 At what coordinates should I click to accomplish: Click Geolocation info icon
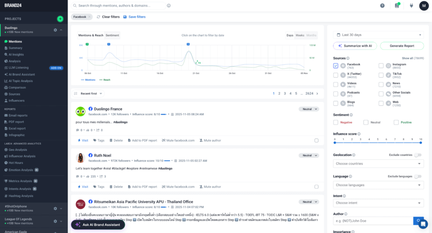tap(354, 155)
